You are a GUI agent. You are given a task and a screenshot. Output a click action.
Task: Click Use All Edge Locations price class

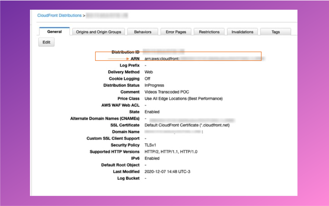click(184, 99)
